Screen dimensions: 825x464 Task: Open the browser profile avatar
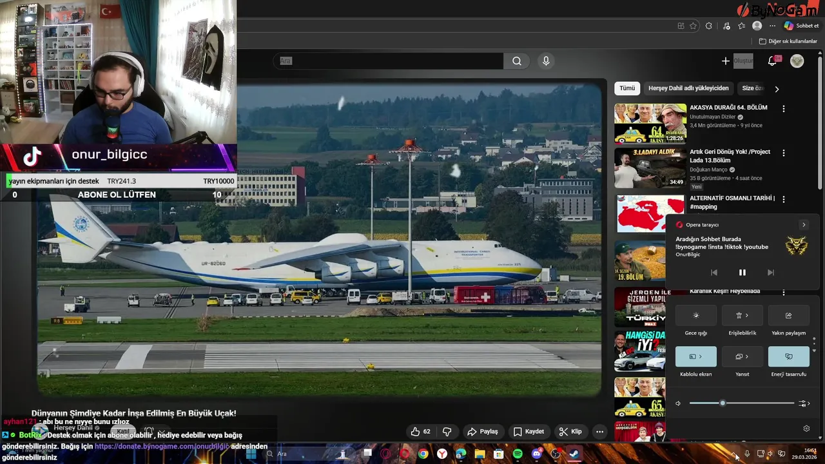pyautogui.click(x=757, y=26)
